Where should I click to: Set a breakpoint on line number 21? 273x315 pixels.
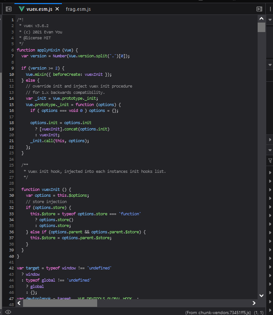11,141
